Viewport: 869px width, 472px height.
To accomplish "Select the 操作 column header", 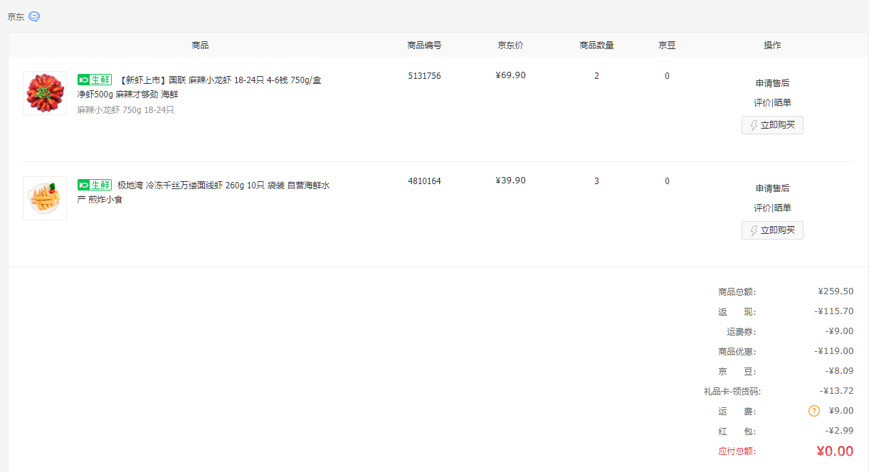I will (772, 45).
